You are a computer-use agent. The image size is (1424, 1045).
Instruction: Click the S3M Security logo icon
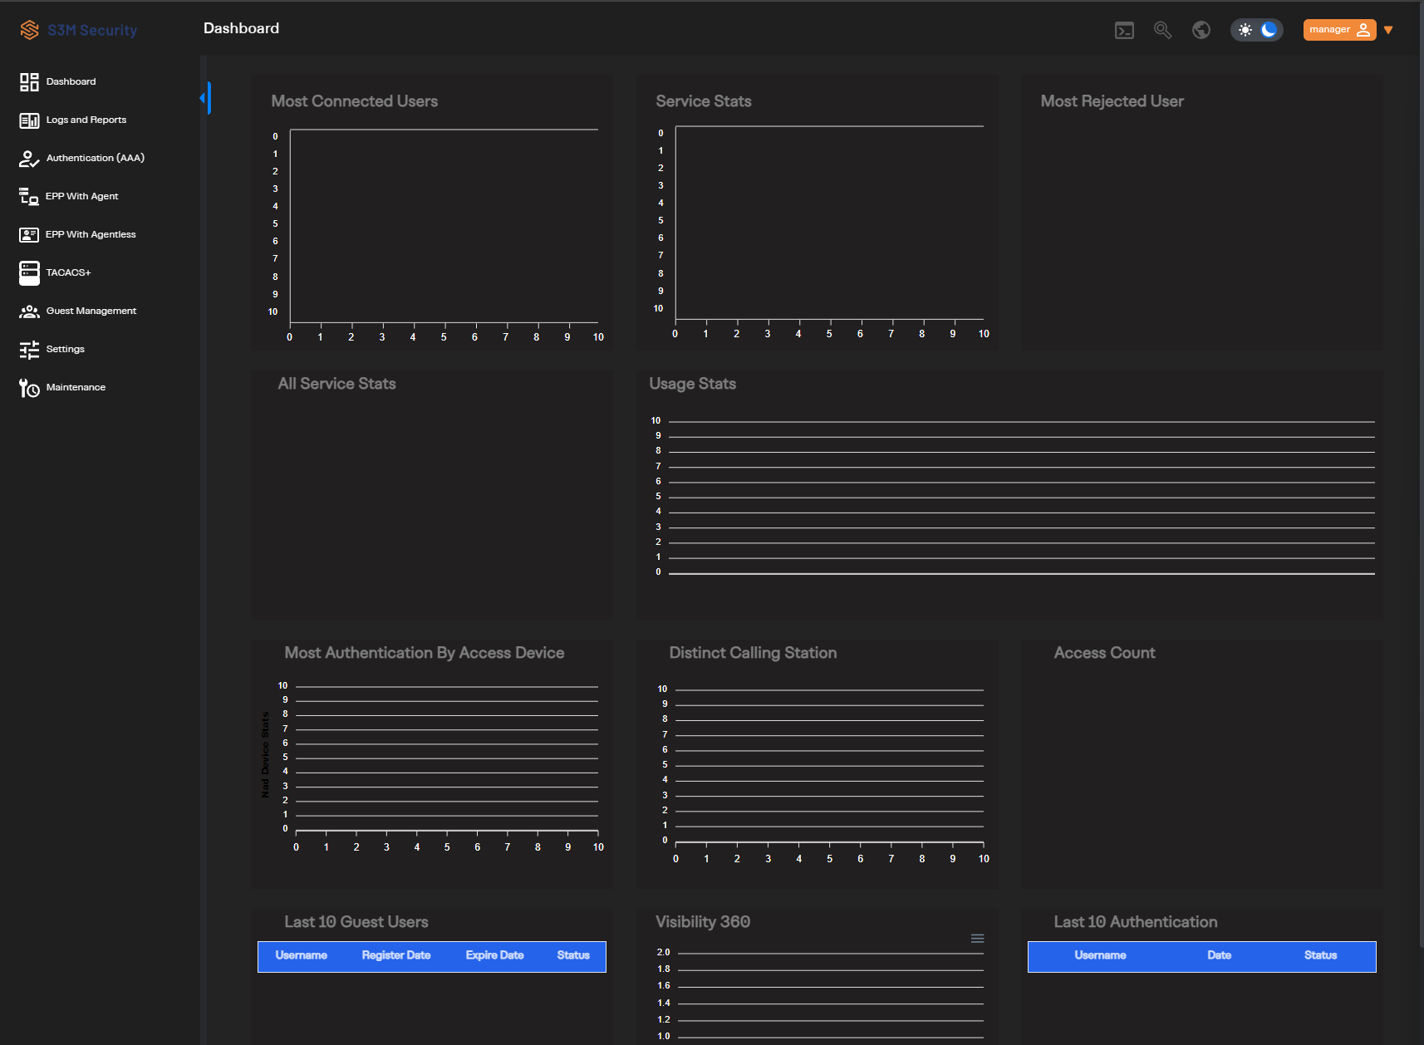click(x=30, y=30)
